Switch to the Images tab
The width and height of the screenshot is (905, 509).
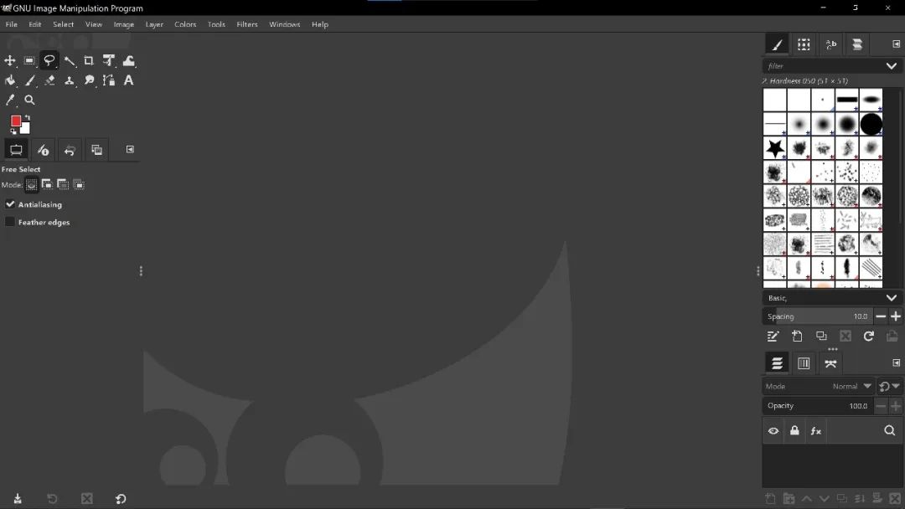(97, 150)
